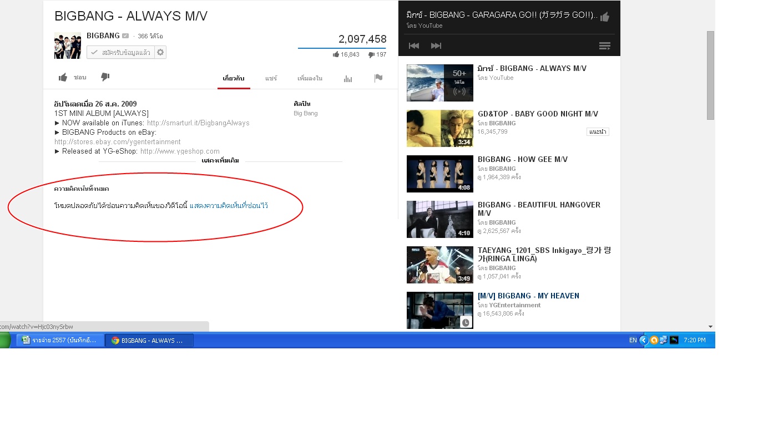Open subscription settings gear icon
The height and width of the screenshot is (426, 758).
tap(160, 52)
